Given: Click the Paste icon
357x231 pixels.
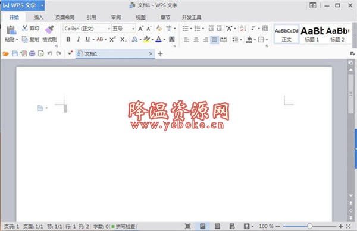Looking at the screenshot, I should click(11, 30).
